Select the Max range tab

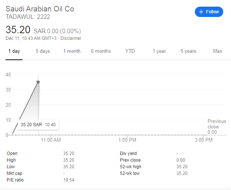click(x=217, y=51)
